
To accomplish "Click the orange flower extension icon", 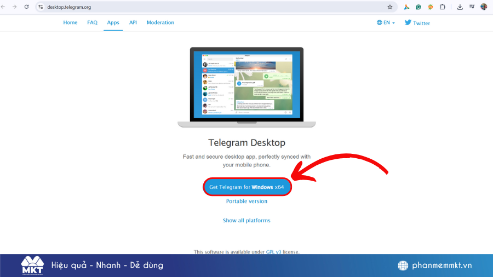I will [x=431, y=7].
